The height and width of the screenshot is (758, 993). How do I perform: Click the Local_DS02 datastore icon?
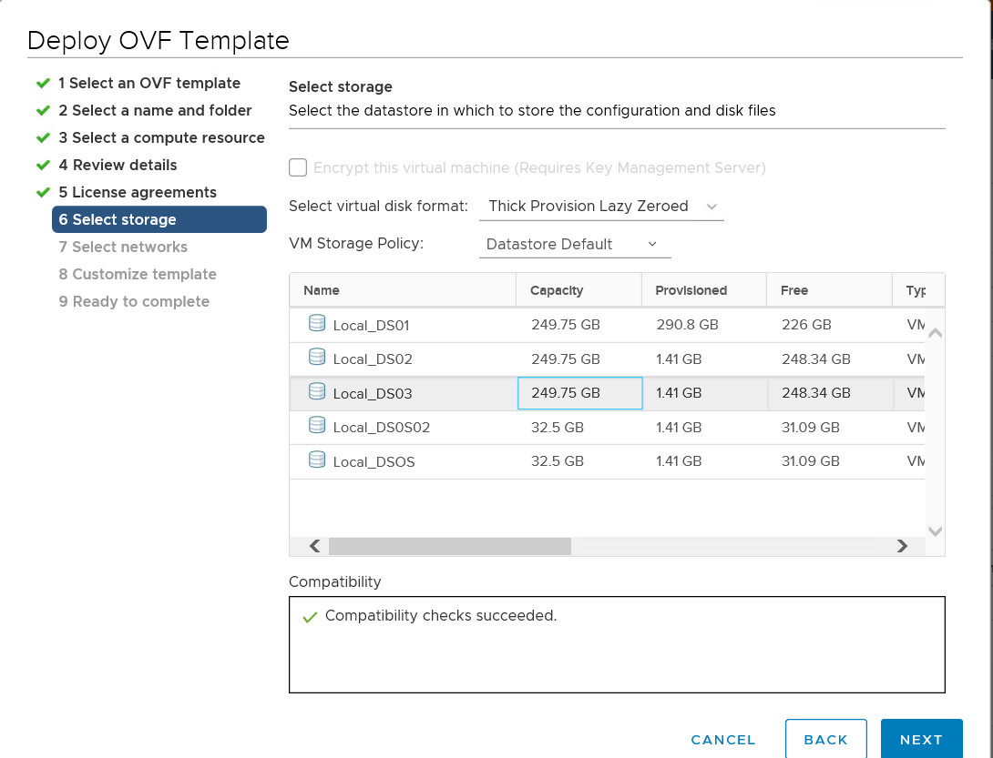[x=317, y=358]
